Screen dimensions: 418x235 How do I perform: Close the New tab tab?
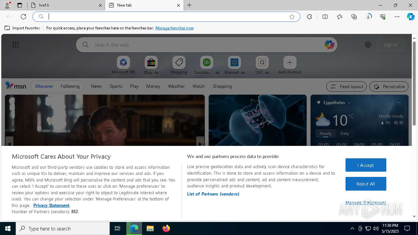click(x=178, y=5)
